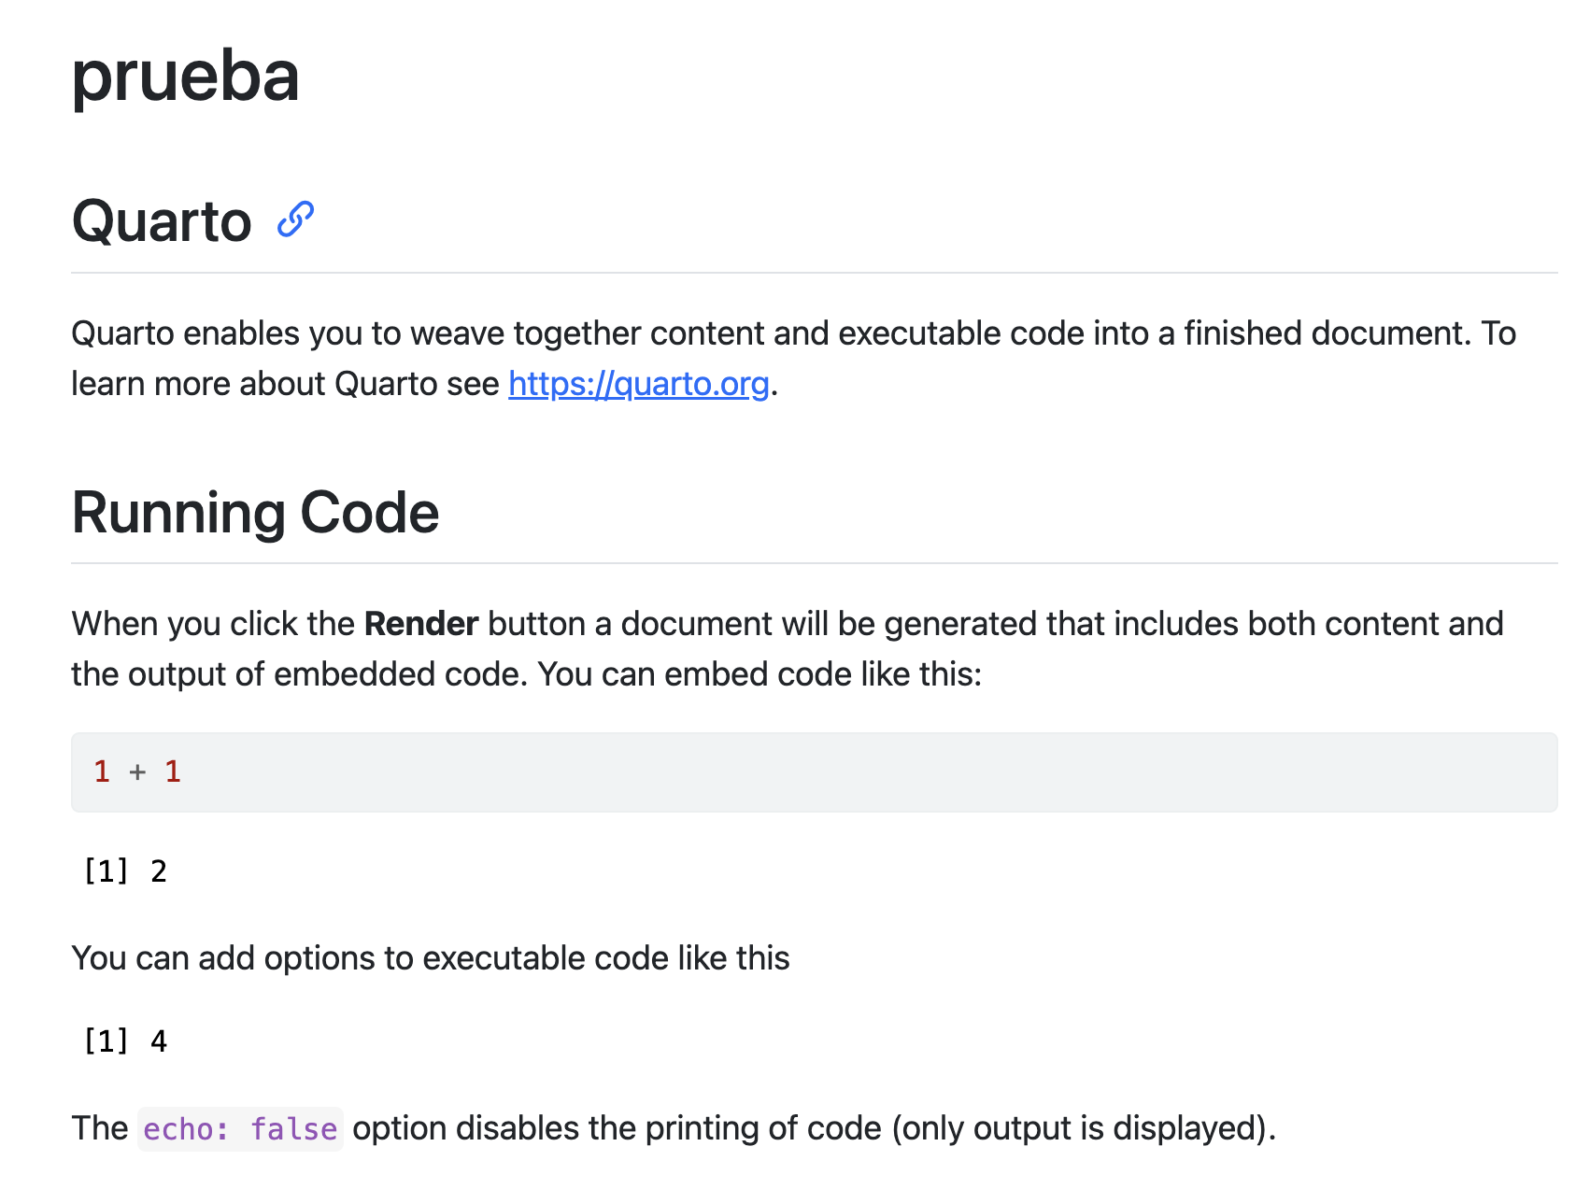Viewport: 1590px width, 1203px height.
Task: Click the "Running Code" section heading
Action: point(255,513)
